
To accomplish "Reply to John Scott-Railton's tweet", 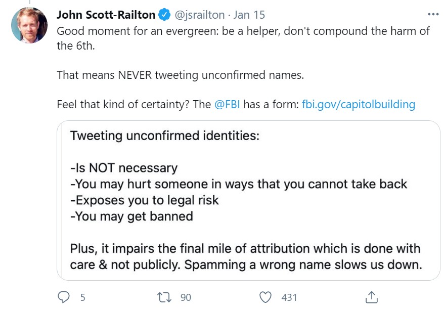I will click(x=64, y=297).
